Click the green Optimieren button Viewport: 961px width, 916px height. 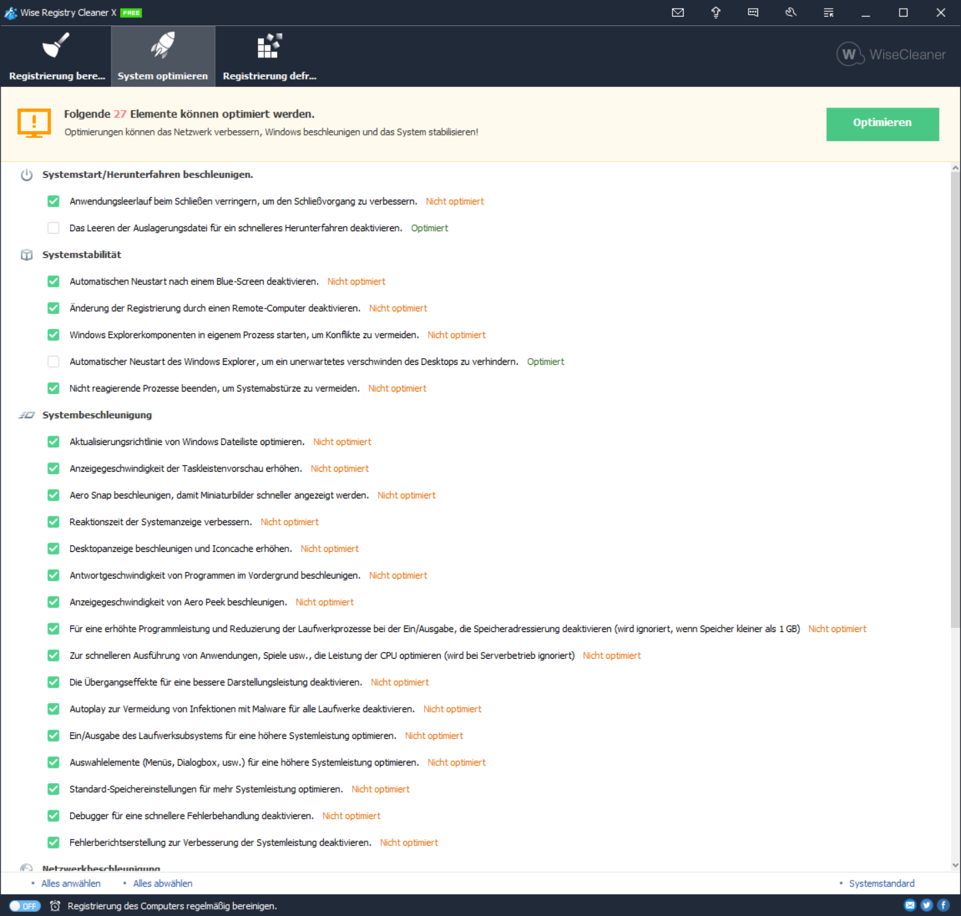(882, 124)
